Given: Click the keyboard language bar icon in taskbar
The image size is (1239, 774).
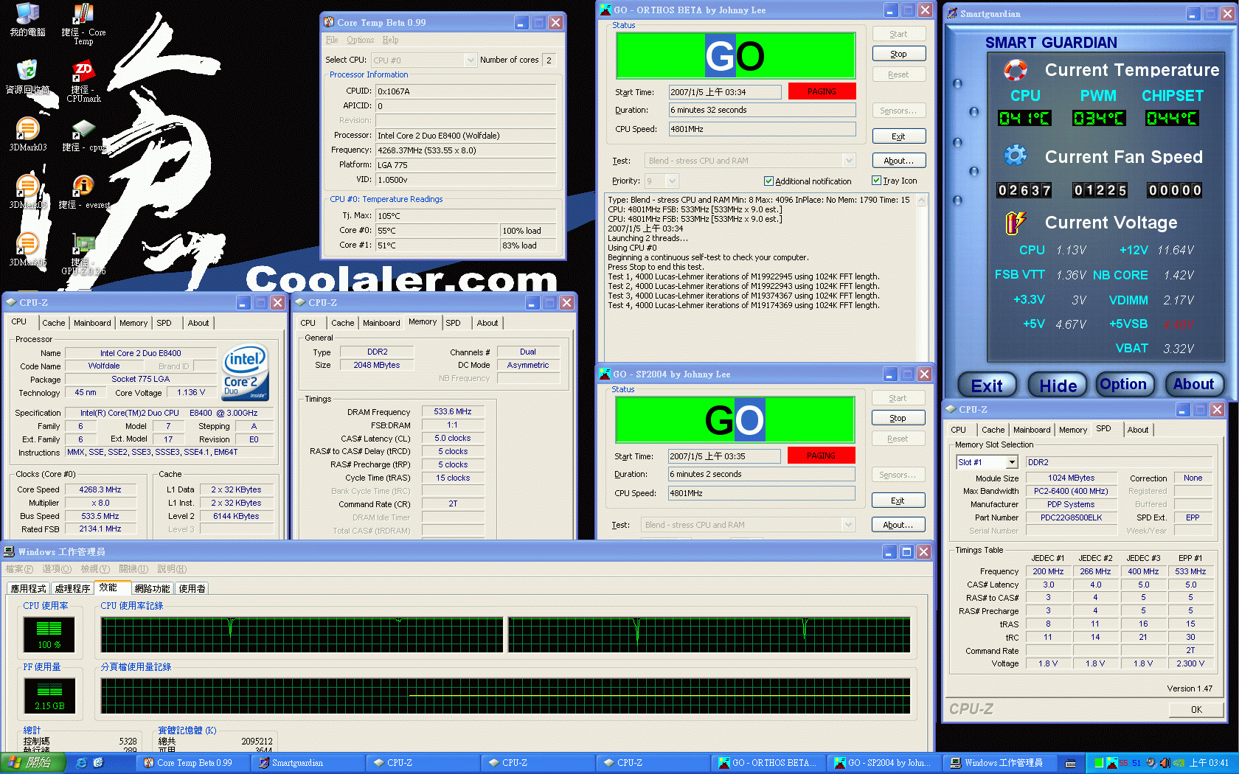Looking at the screenshot, I should tap(1071, 763).
